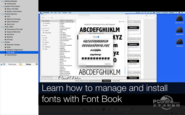Open the Partitions lesson
This screenshot has height=115, width=185.
(10, 34)
